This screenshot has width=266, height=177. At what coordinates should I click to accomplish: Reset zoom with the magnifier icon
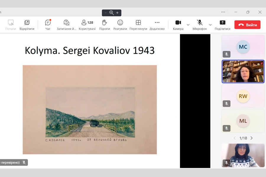click(111, 13)
